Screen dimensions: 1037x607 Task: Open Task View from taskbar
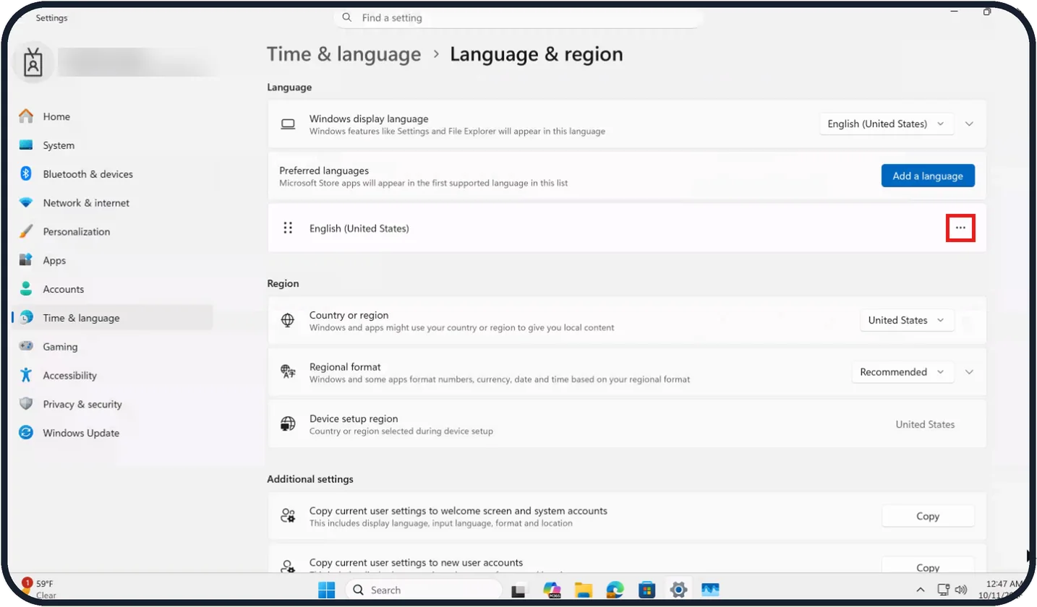pyautogui.click(x=518, y=590)
